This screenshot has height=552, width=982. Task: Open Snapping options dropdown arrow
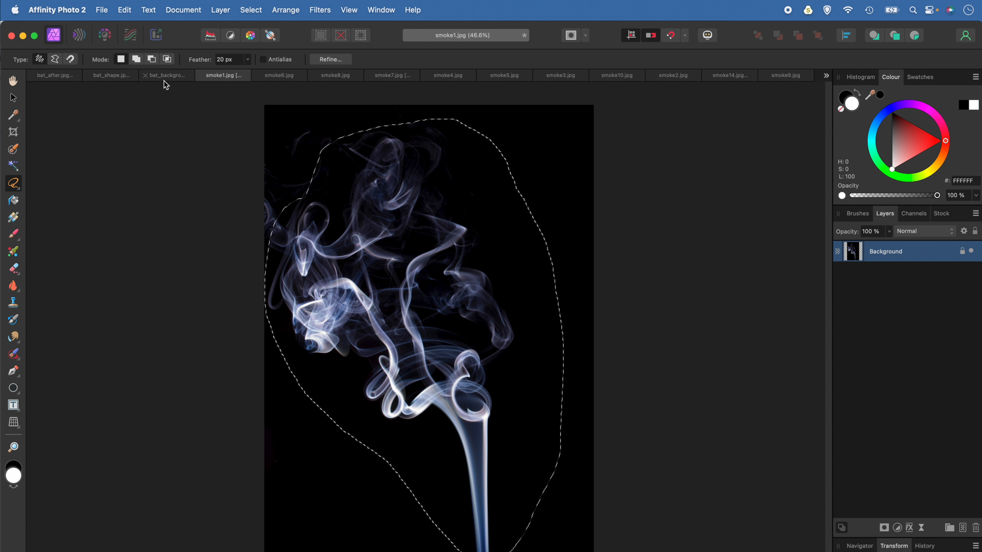[x=685, y=35]
